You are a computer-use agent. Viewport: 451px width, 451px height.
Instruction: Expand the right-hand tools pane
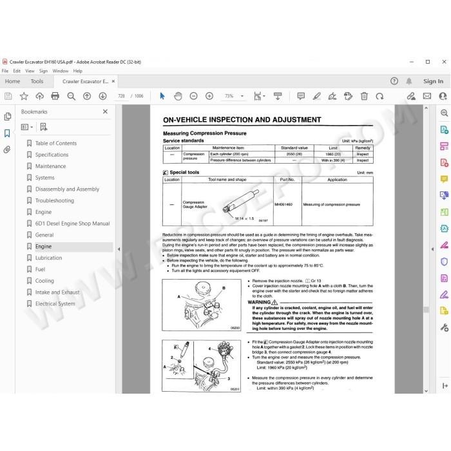coord(445,386)
